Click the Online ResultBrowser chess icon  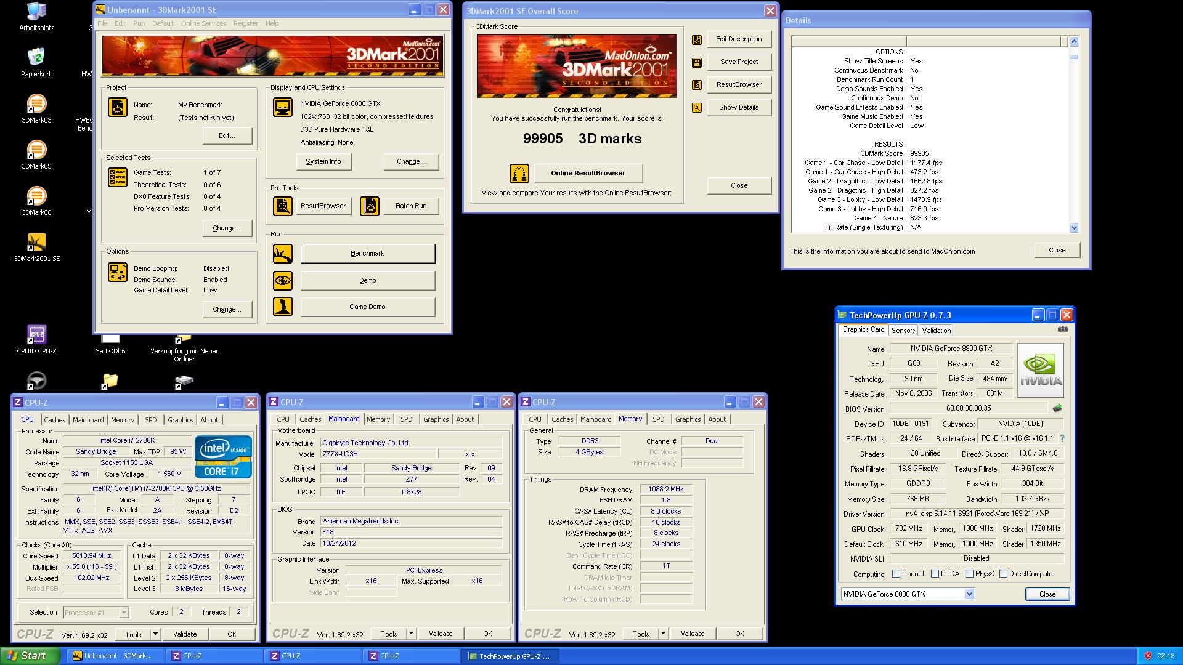point(519,174)
